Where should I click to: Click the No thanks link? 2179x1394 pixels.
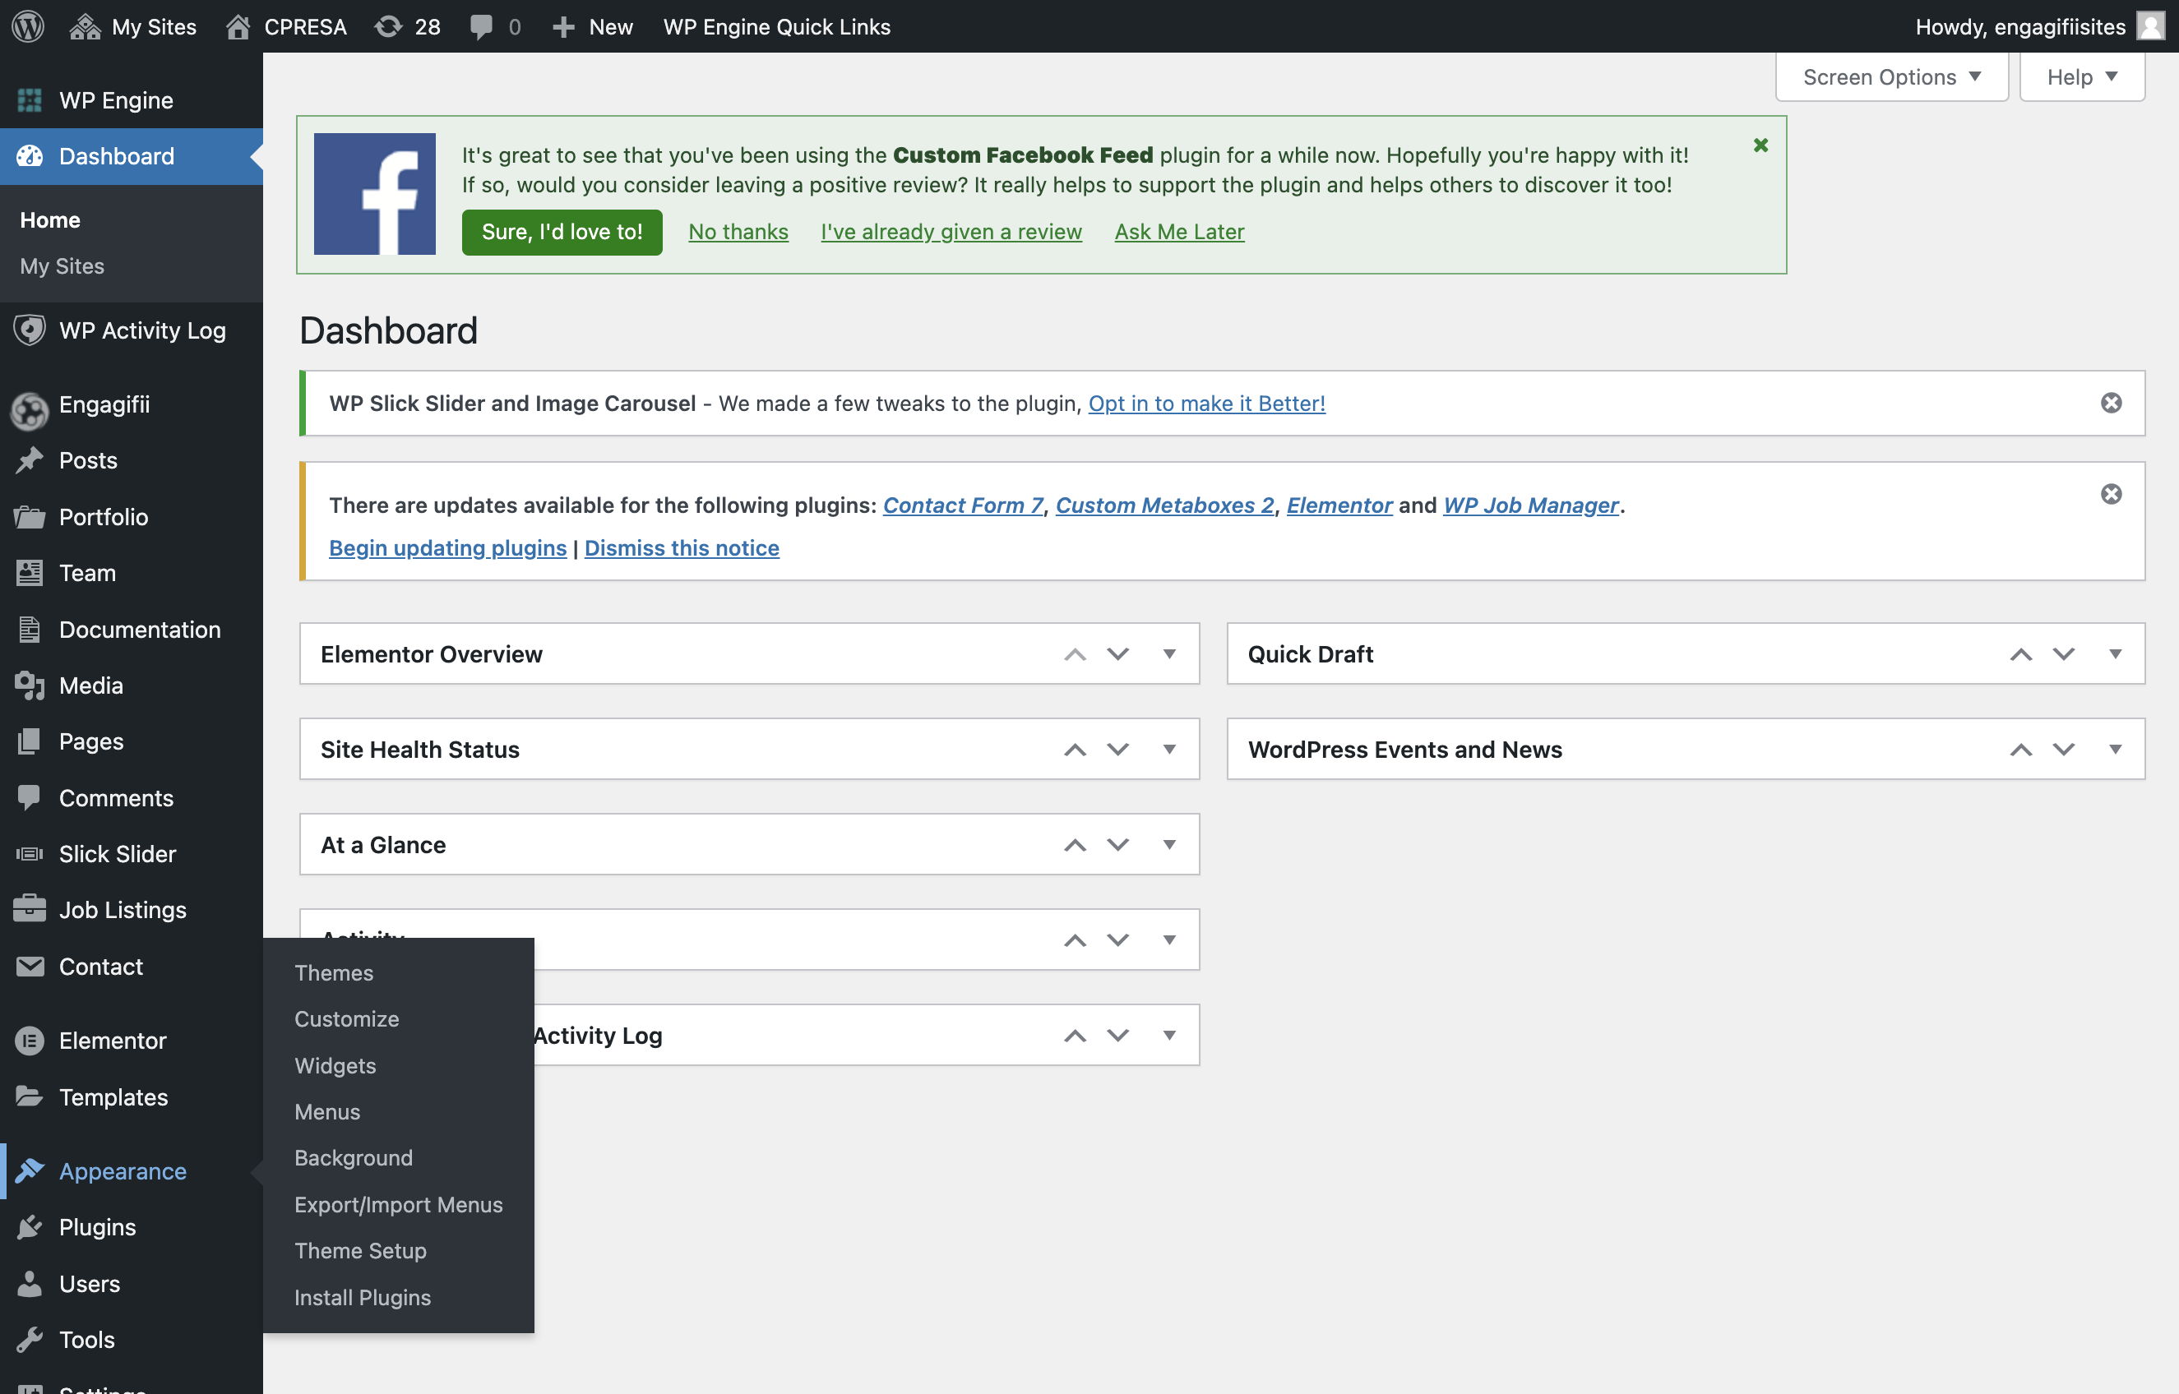738,232
